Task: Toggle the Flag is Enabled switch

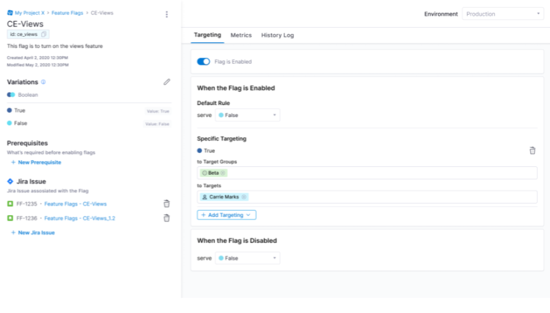Action: 204,62
